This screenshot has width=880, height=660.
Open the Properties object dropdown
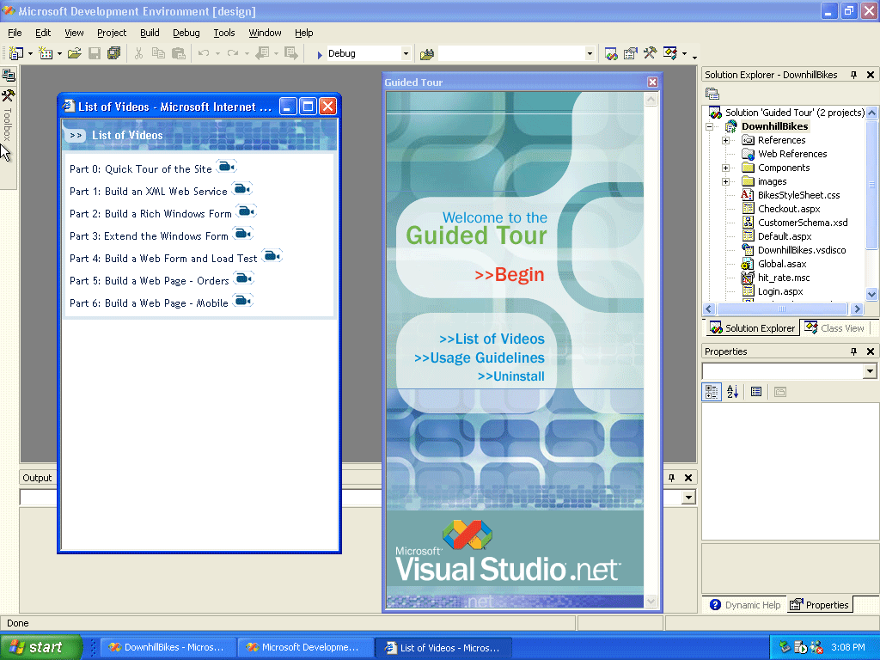[x=870, y=371]
